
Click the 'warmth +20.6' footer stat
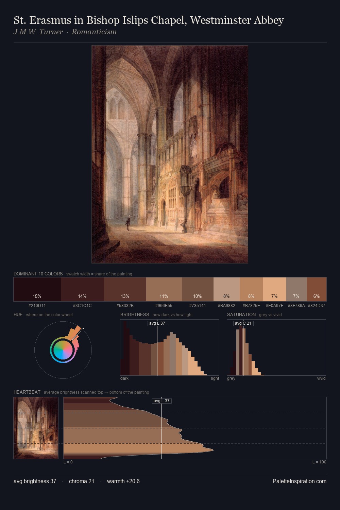[x=123, y=481]
